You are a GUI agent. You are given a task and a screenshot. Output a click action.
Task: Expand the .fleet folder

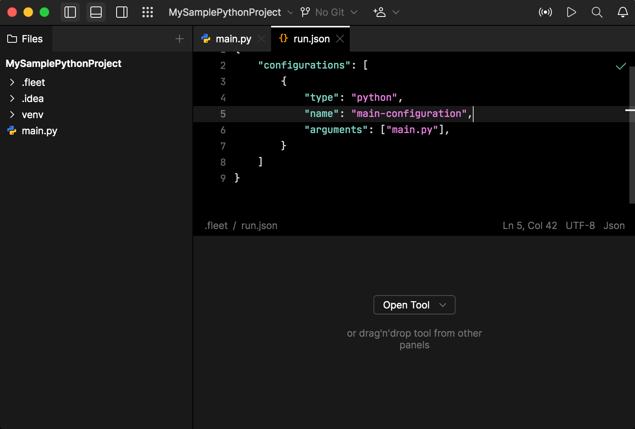point(12,83)
